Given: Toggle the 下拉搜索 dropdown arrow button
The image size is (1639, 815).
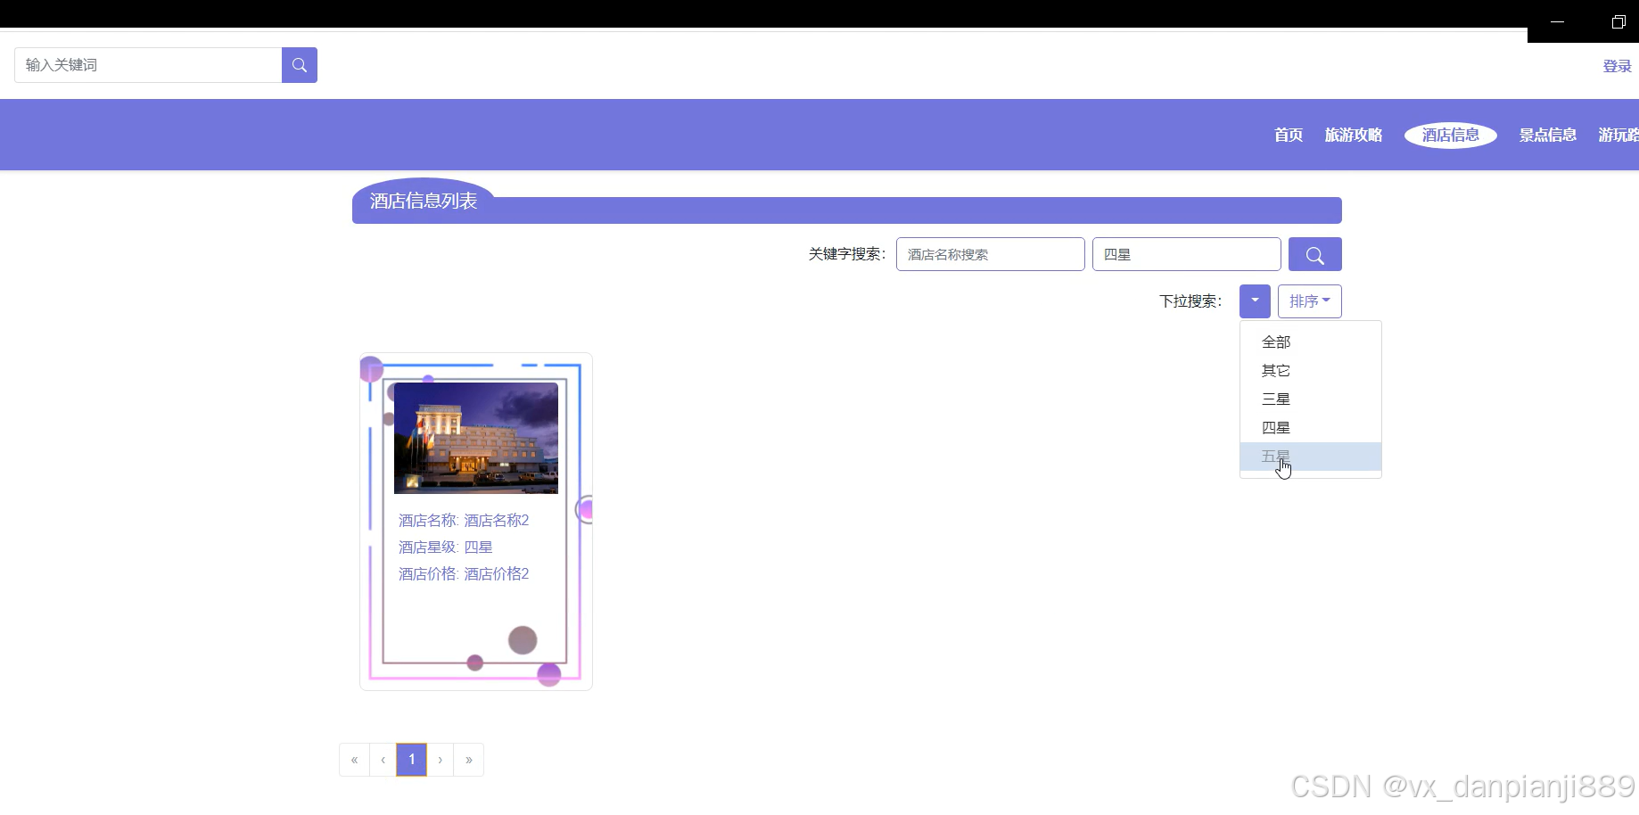Looking at the screenshot, I should coord(1255,301).
